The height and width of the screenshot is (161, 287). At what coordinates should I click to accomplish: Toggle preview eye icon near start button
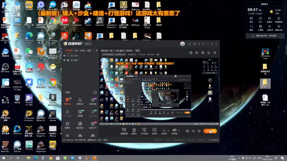pos(193,131)
